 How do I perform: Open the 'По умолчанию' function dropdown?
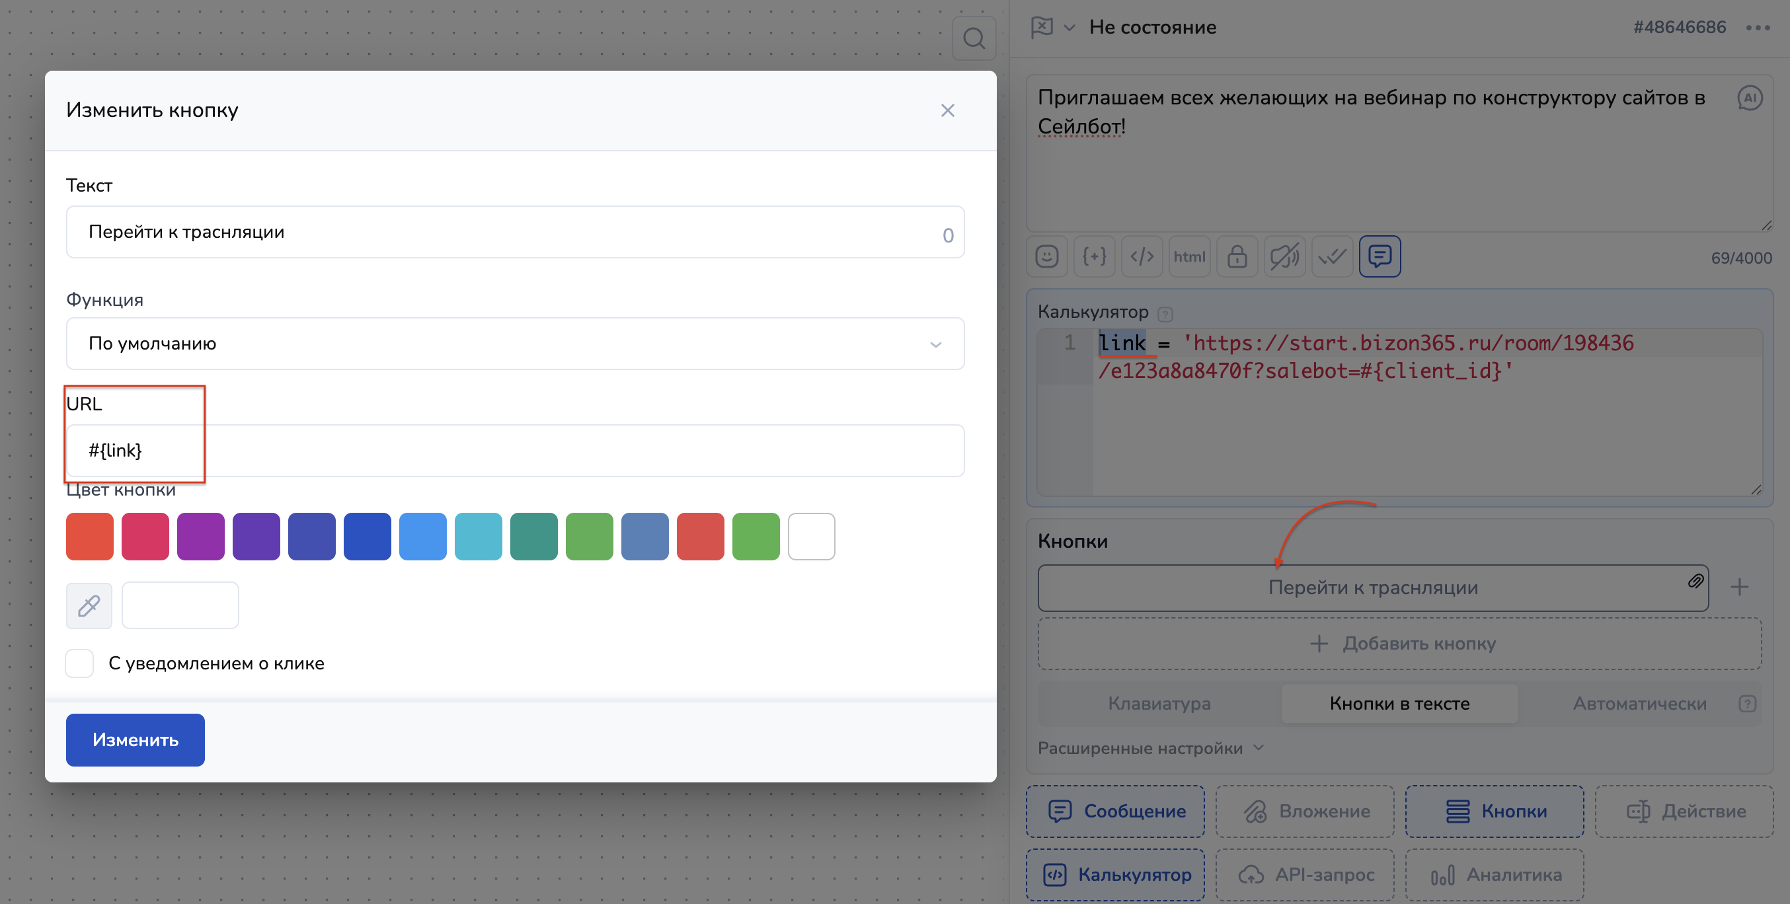[x=514, y=343]
